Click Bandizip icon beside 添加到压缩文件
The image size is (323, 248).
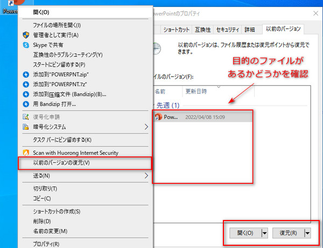(x=26, y=94)
